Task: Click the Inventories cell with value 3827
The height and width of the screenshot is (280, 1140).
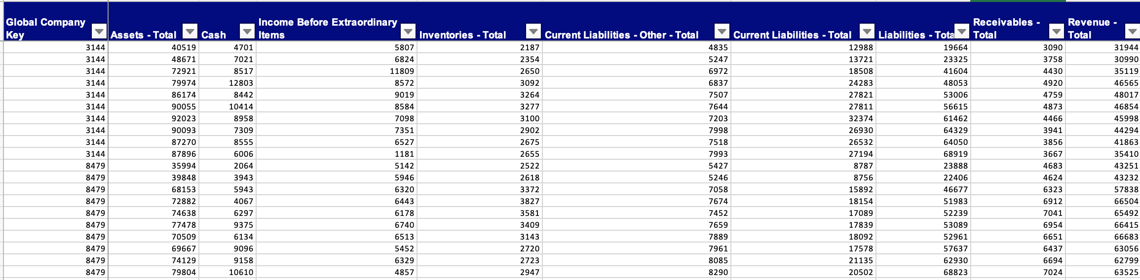Action: (x=480, y=201)
